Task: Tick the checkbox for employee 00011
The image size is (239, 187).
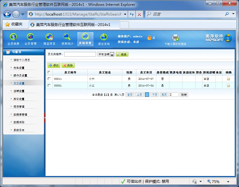Action: click(49, 79)
